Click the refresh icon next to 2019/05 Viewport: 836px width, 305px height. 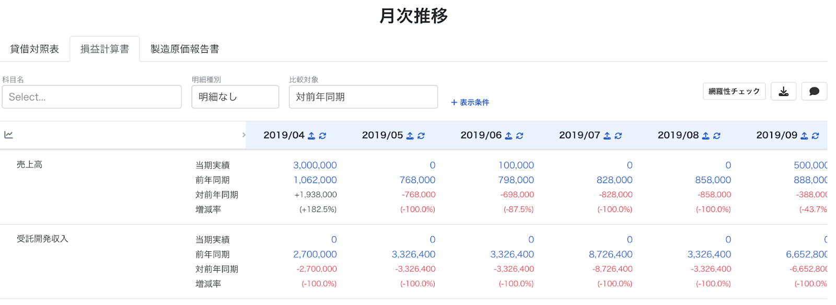click(421, 136)
